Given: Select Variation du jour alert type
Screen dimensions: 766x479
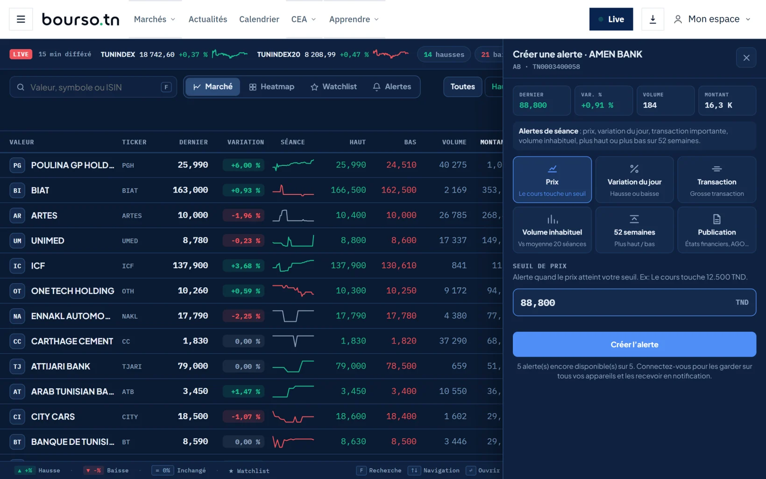Looking at the screenshot, I should click(634, 179).
